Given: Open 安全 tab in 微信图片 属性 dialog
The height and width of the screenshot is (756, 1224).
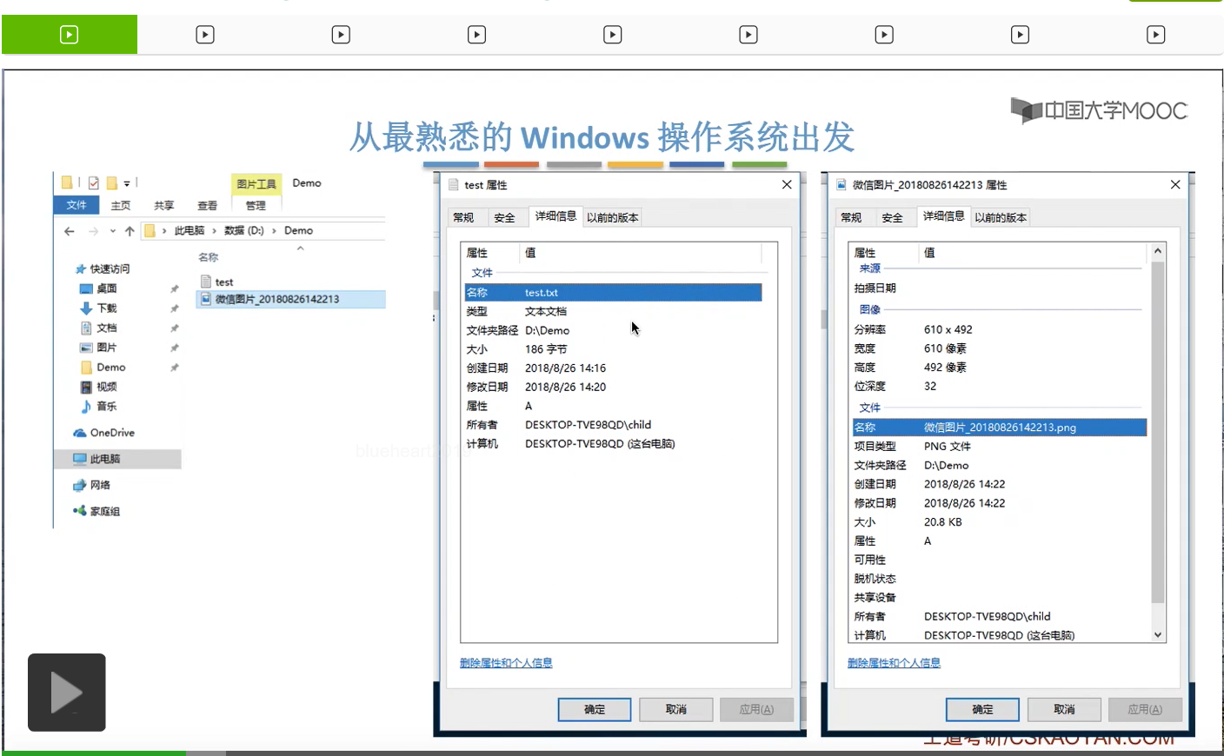Looking at the screenshot, I should pos(893,217).
